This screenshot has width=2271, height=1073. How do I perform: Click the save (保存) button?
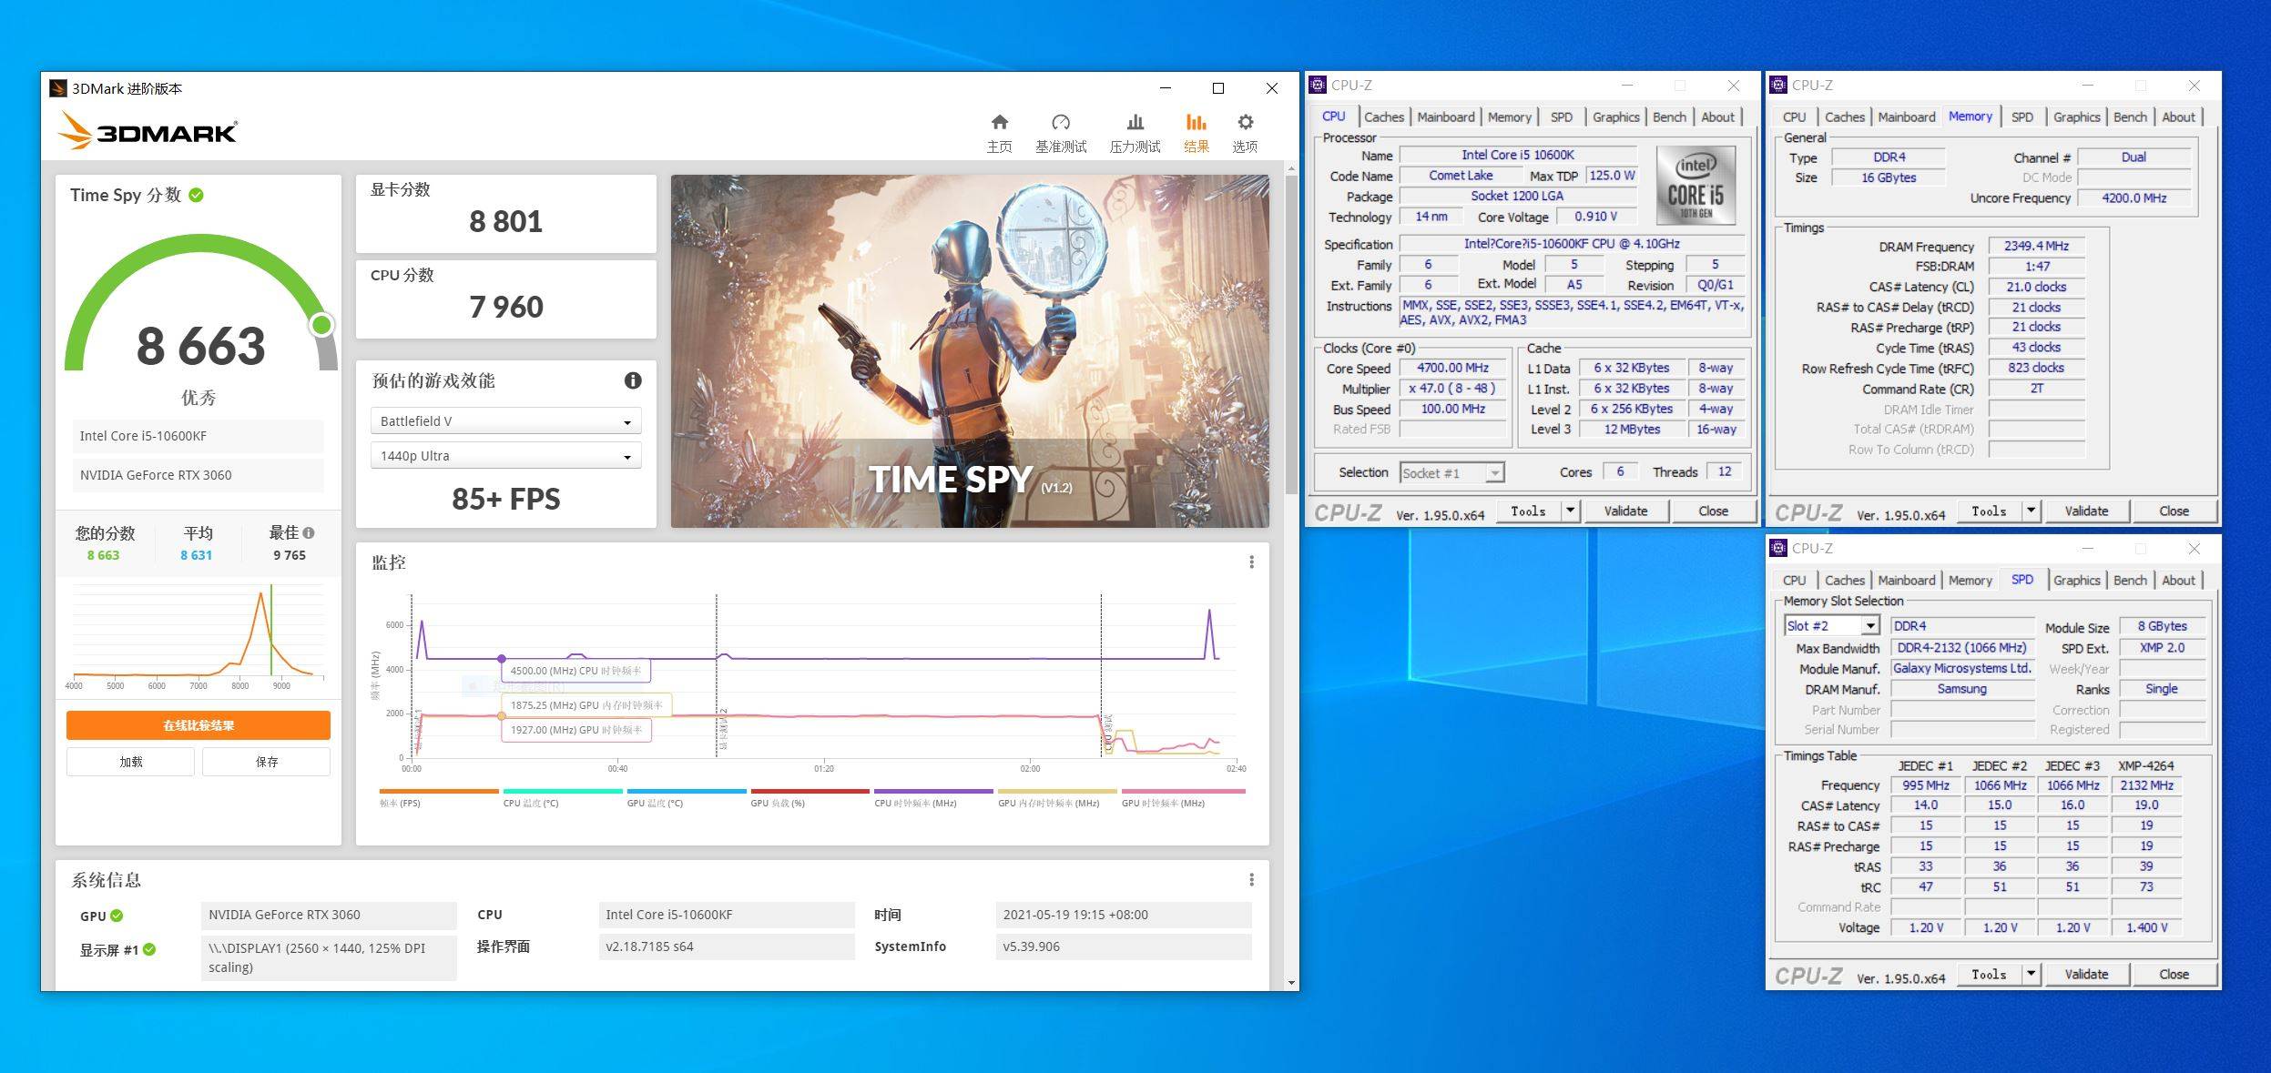[266, 762]
